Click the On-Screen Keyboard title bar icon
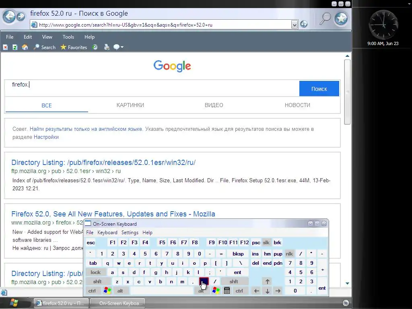The height and width of the screenshot is (309, 412). [88, 224]
